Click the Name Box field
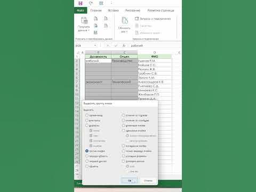Screen dimensions: 256x192 (84, 46)
